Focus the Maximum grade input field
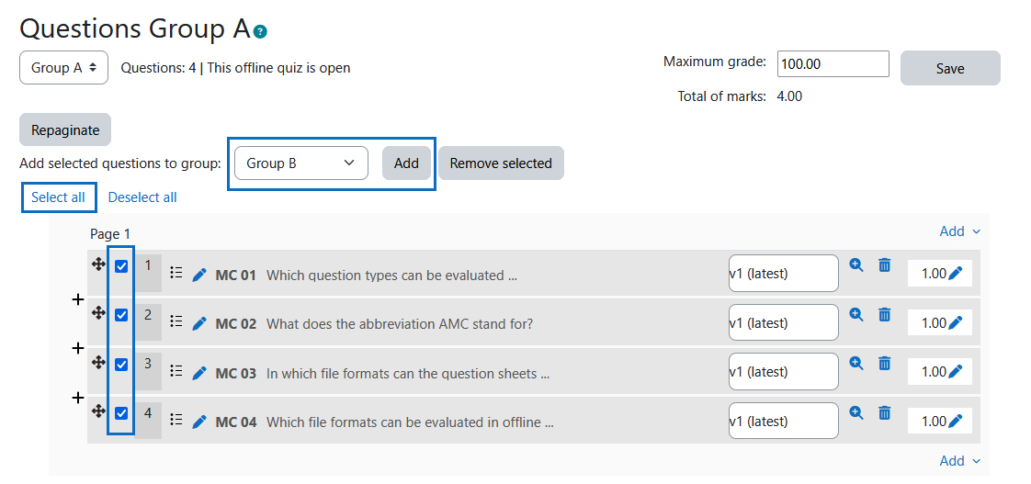 pos(833,63)
